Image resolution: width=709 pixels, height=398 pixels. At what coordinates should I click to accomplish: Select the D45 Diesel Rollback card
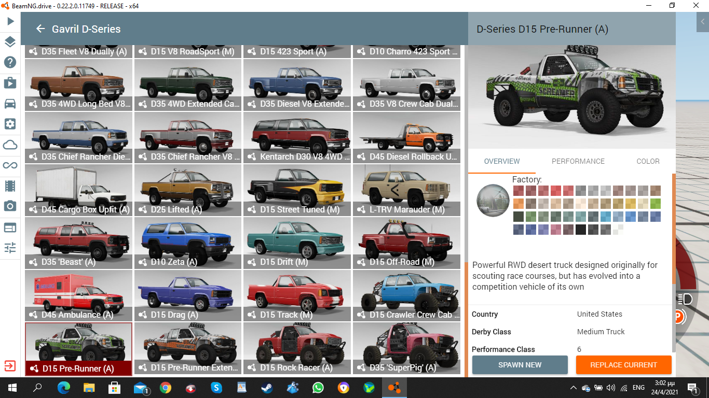406,137
